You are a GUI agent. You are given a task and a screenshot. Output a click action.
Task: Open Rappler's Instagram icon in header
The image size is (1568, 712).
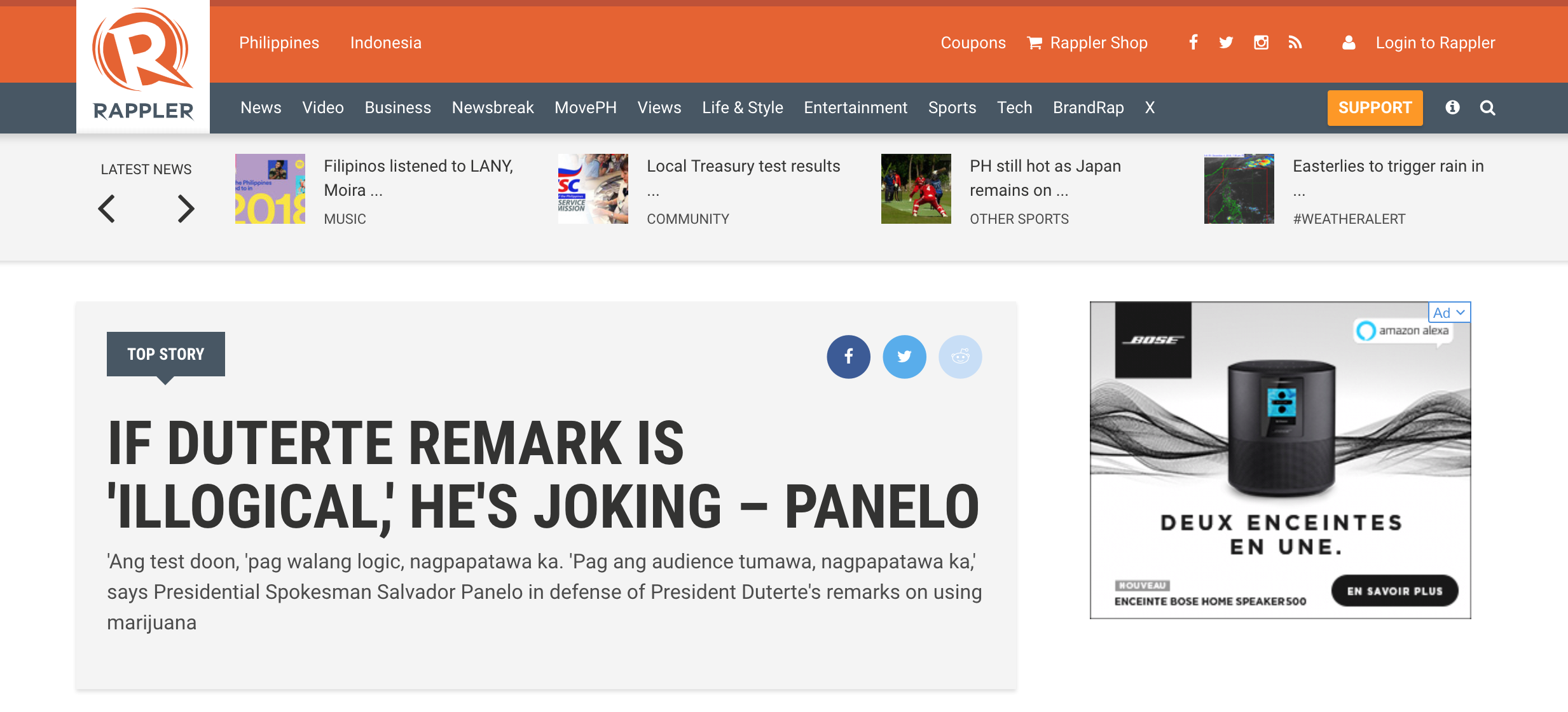click(1261, 43)
